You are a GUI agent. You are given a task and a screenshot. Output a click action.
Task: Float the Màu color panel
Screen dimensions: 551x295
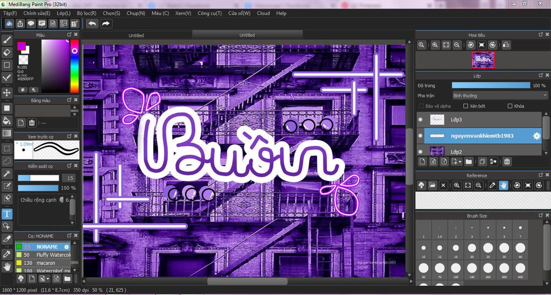[x=69, y=35]
